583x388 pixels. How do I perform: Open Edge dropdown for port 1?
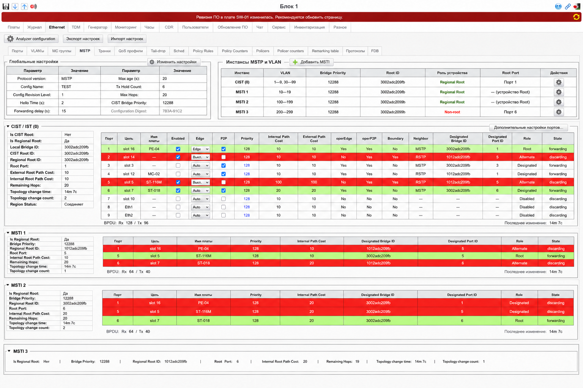200,149
